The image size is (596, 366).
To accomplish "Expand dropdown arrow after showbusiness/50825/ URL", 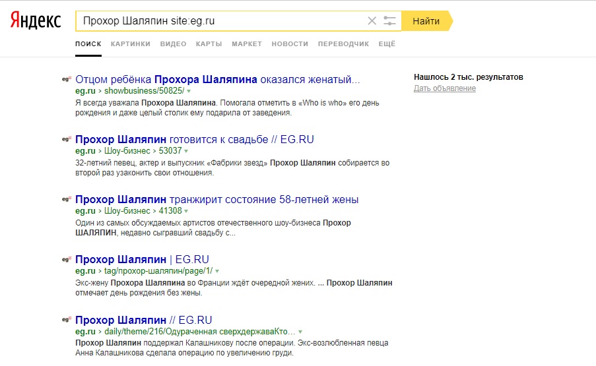I will tap(188, 91).
